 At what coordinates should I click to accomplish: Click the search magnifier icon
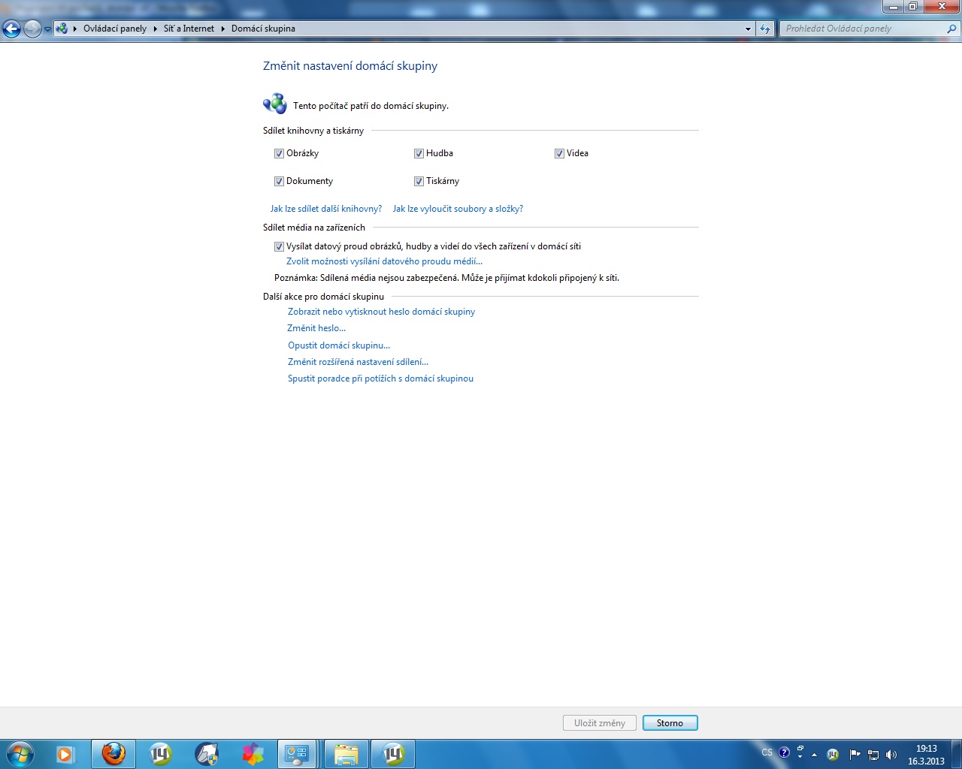coord(952,29)
